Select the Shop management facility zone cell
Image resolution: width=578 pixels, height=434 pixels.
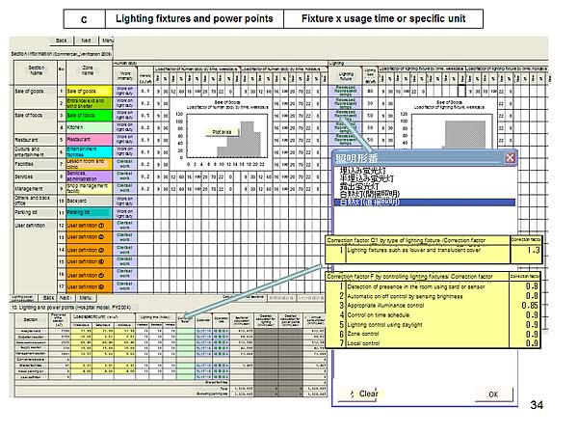tap(89, 189)
